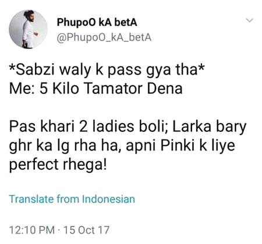
Task: Open the @PhupoO_kA_betA handle
Action: [104, 37]
